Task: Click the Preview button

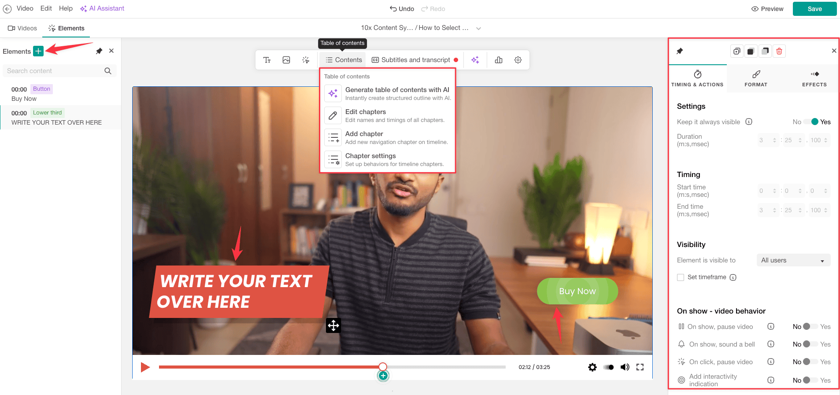Action: click(x=767, y=9)
